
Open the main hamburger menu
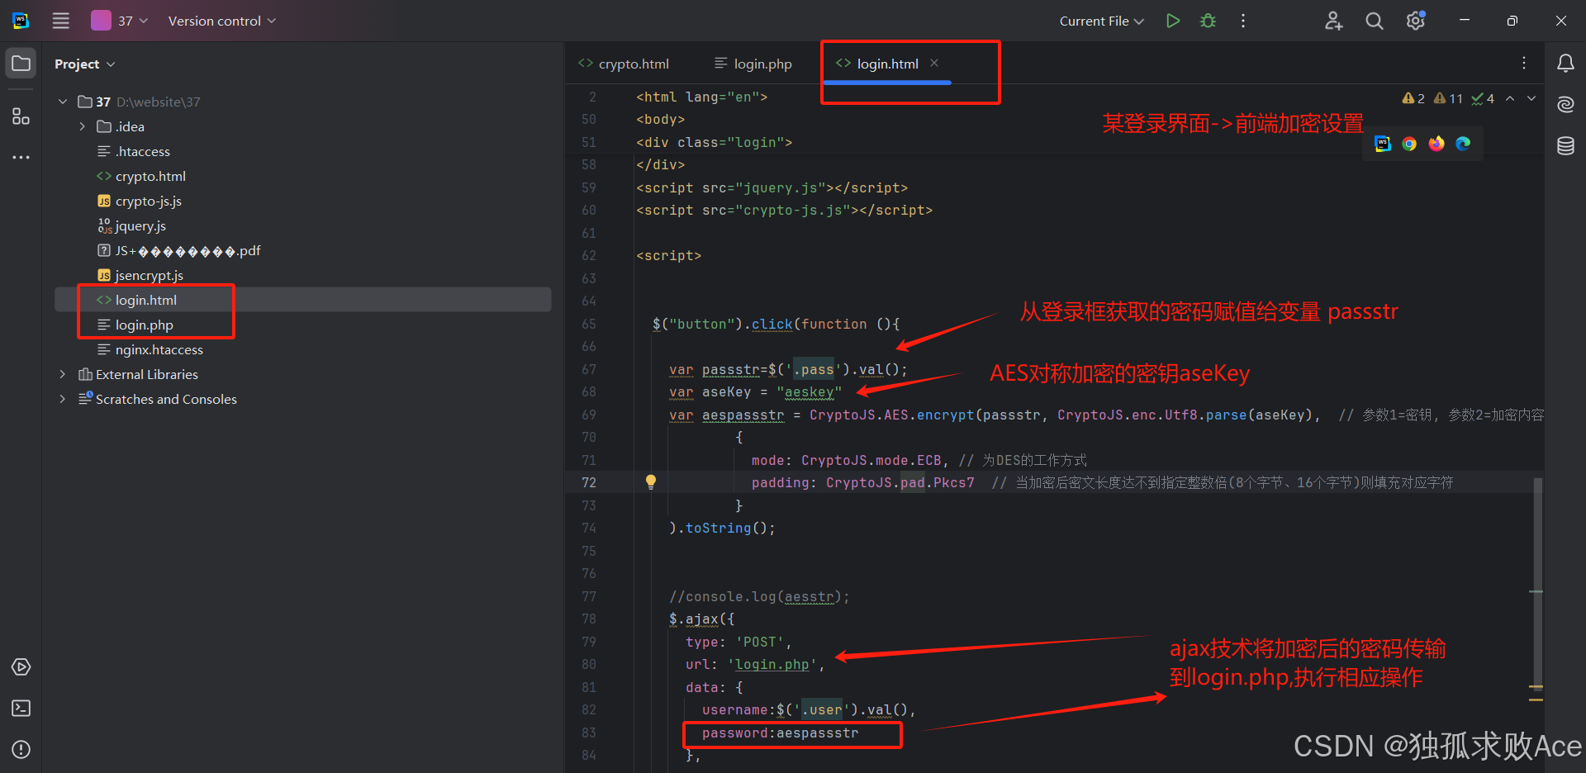[x=60, y=21]
